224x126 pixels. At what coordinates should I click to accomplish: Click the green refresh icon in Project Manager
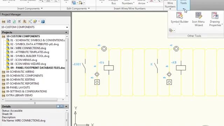(x=14, y=22)
